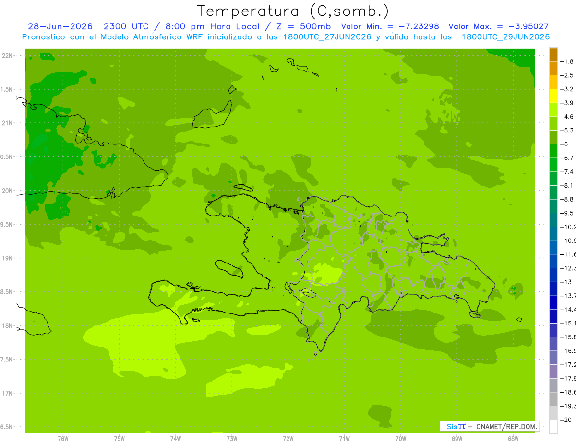
Task: Click the "74W" longitude label
Action: tap(176, 439)
